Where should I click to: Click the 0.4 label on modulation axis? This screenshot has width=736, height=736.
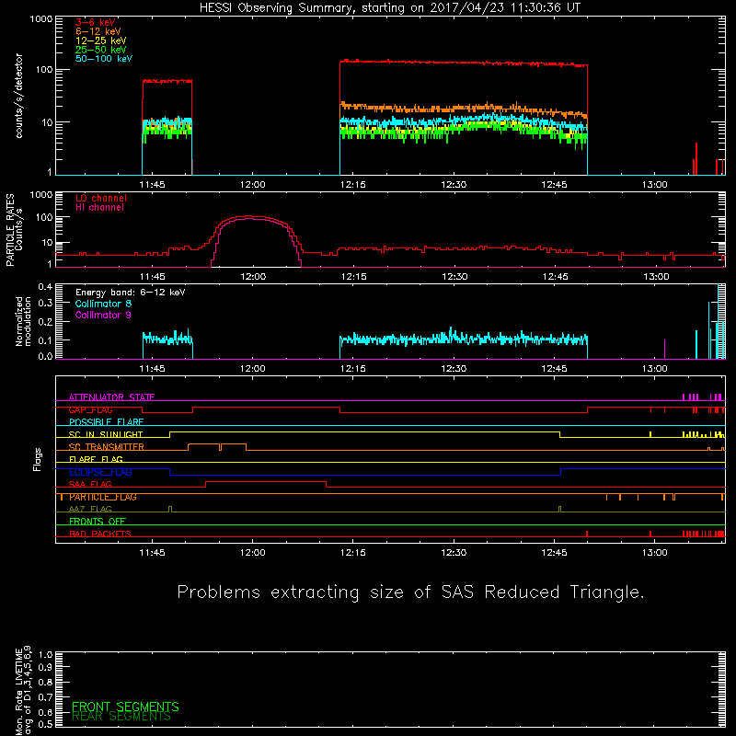coord(45,287)
